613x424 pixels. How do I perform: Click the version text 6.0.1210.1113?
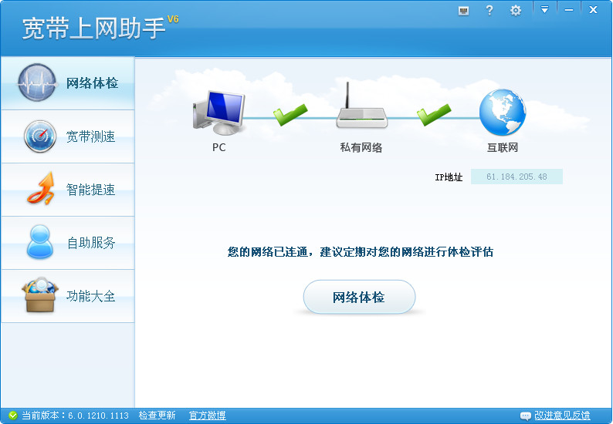(x=98, y=416)
